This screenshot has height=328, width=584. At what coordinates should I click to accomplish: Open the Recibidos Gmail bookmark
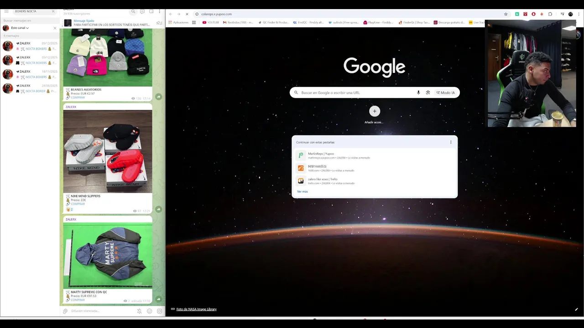coord(238,22)
